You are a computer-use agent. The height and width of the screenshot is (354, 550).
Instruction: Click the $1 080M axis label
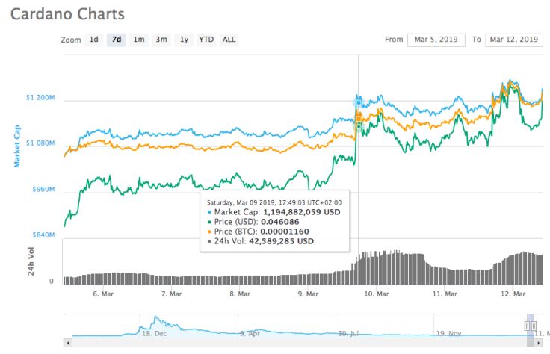pyautogui.click(x=40, y=143)
